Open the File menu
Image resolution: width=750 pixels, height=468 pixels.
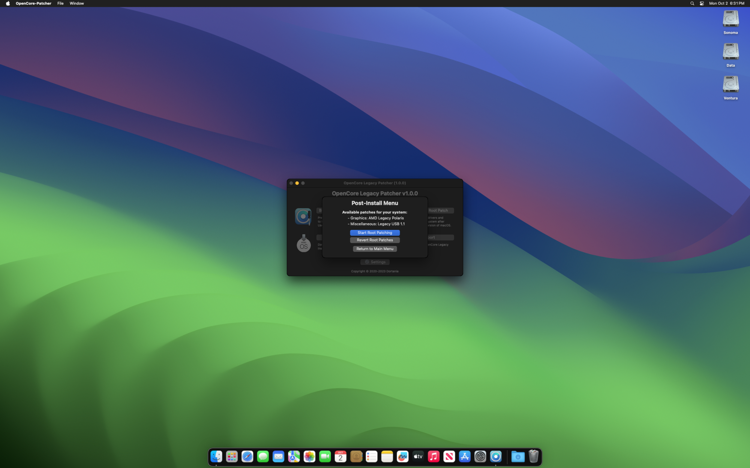[60, 3]
